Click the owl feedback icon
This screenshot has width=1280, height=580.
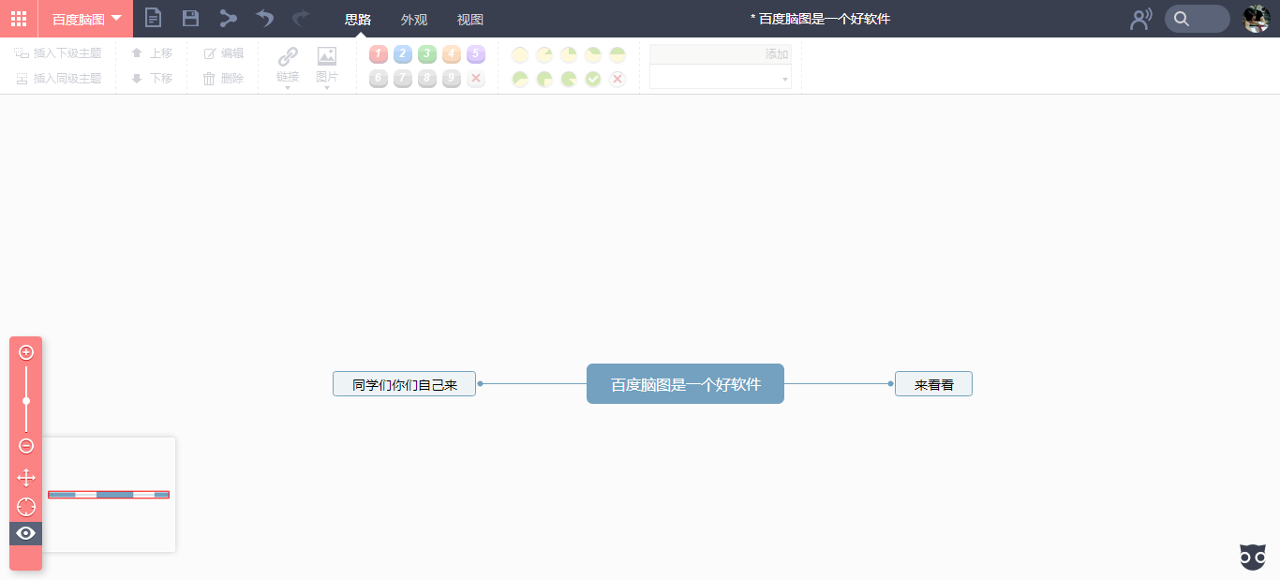[1253, 557]
